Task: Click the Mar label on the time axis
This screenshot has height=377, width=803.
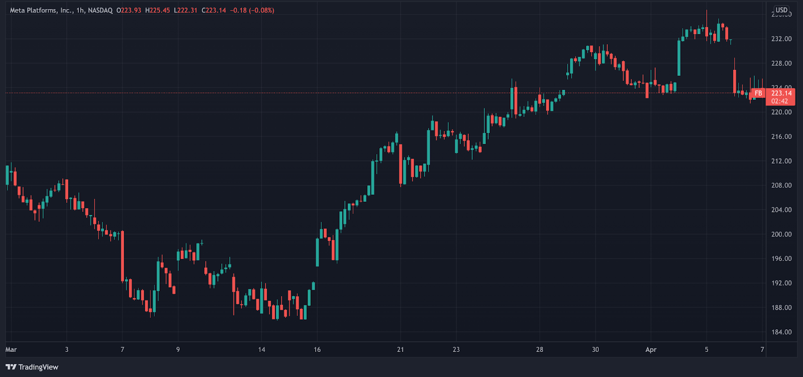Action: [11, 350]
